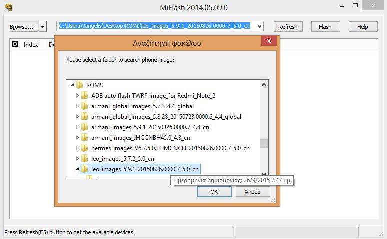Click into the ROM path text field
387x239 pixels.
click(156, 26)
